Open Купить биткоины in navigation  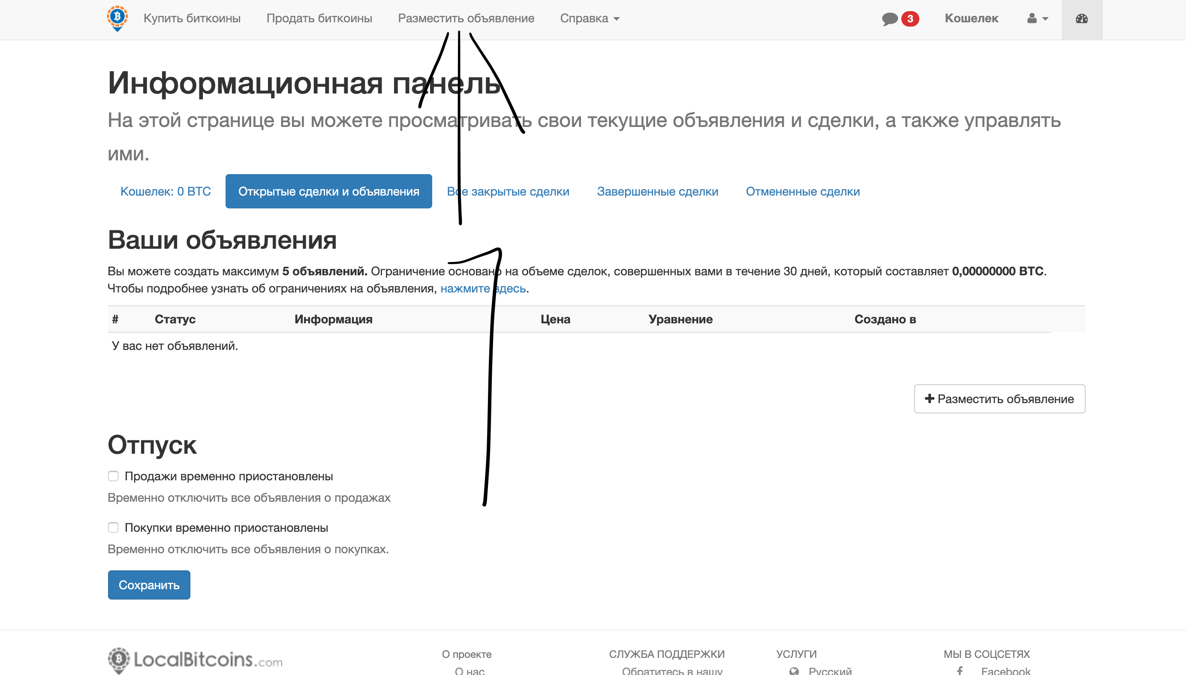tap(192, 18)
